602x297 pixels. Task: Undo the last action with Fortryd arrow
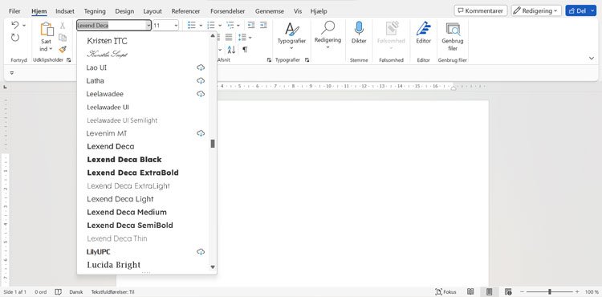coord(15,26)
